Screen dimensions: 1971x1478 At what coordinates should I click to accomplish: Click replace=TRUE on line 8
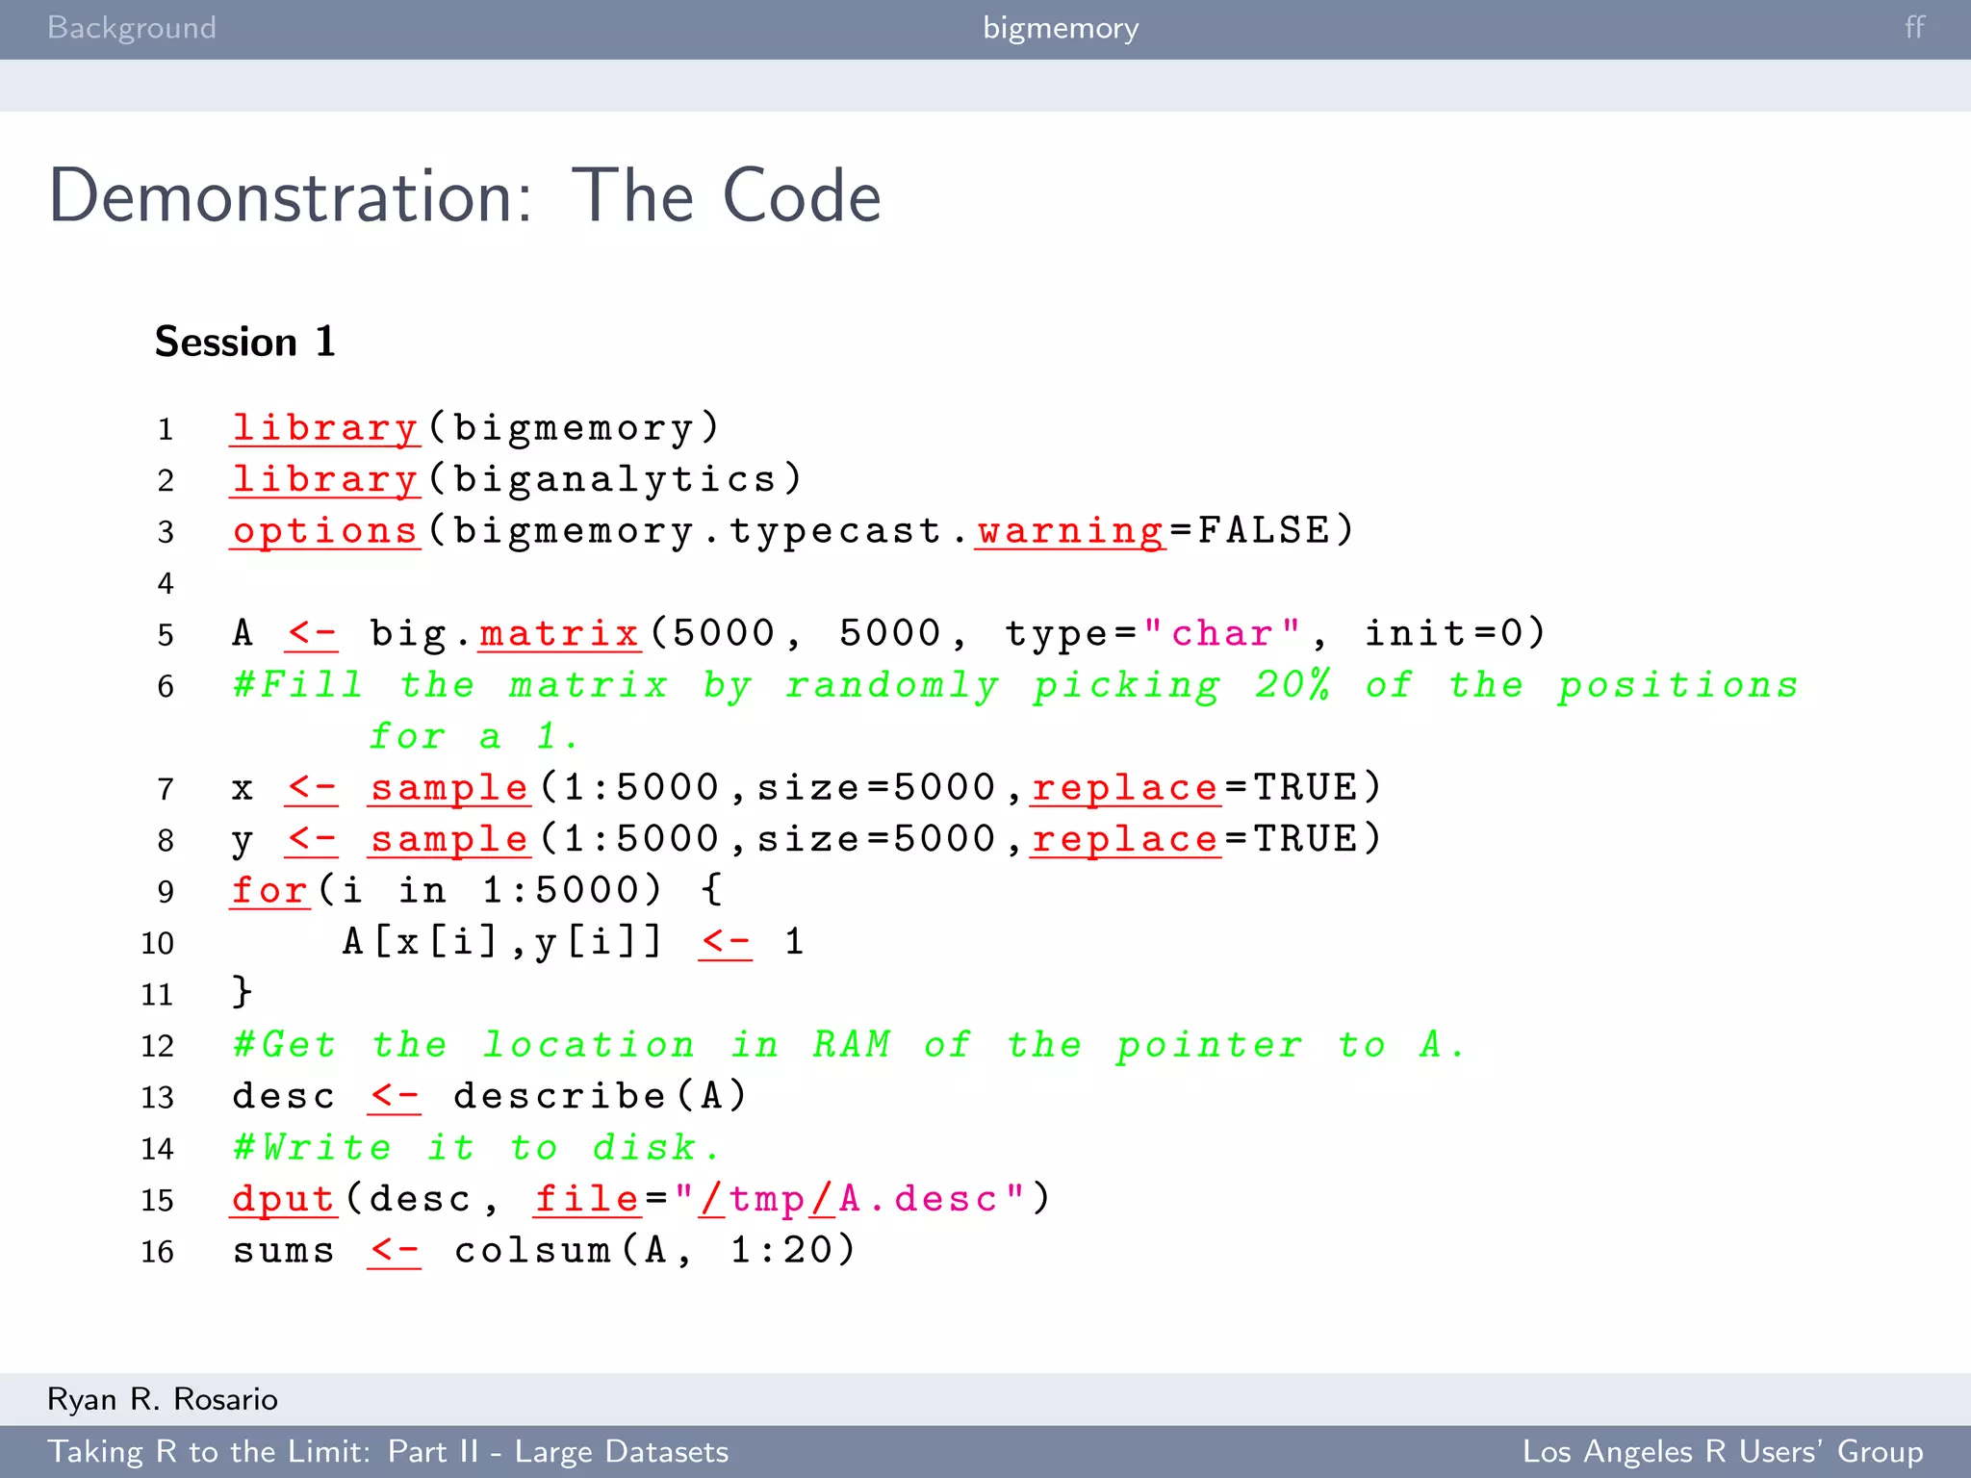click(1206, 839)
